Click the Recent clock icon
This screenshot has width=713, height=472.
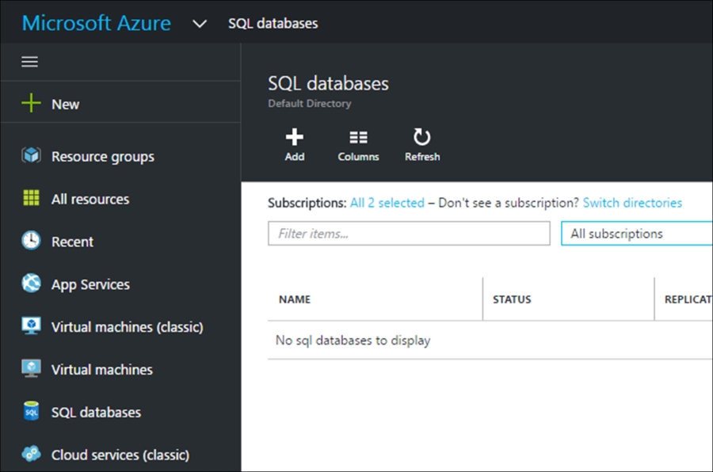coord(31,241)
